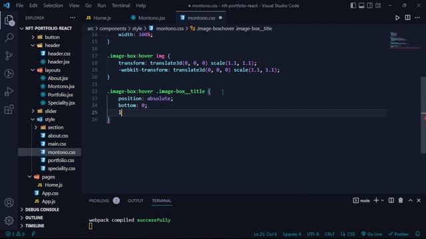Image resolution: width=426 pixels, height=239 pixels.
Task: Switch to the Montono.jsx editor tab
Action: (x=151, y=18)
